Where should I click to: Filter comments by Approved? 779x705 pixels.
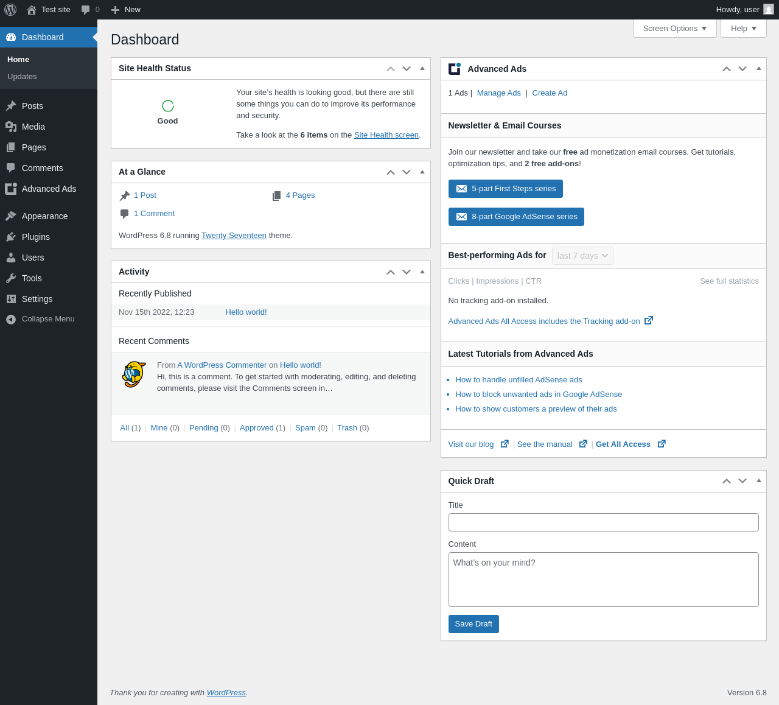256,428
